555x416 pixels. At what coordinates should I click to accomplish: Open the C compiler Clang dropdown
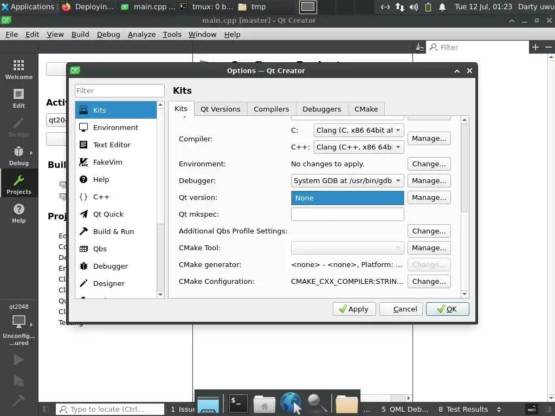[x=359, y=130]
